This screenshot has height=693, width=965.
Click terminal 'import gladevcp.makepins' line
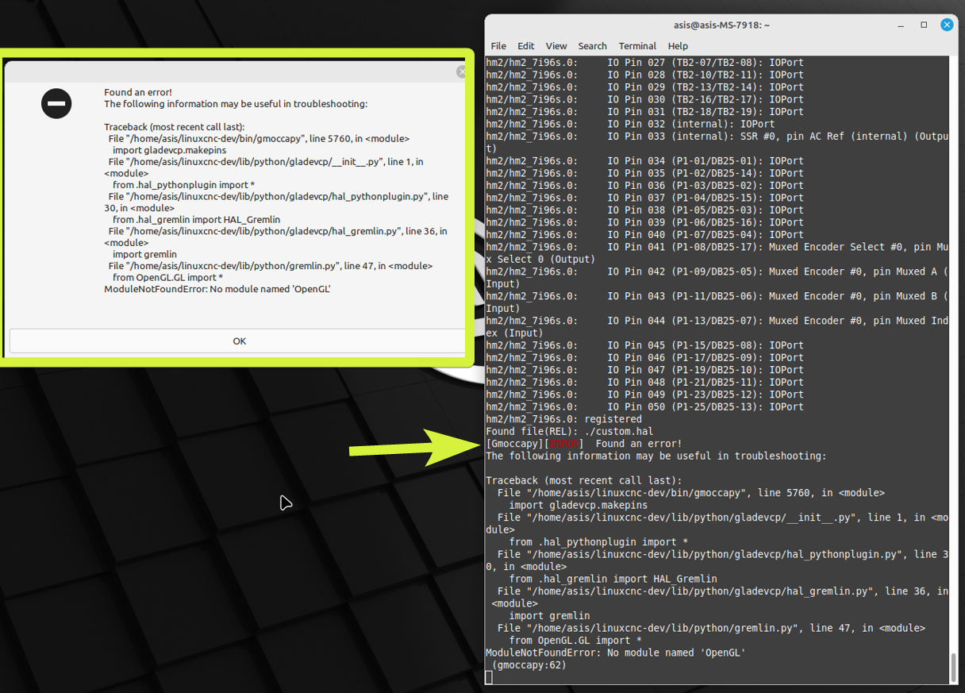tap(578, 505)
